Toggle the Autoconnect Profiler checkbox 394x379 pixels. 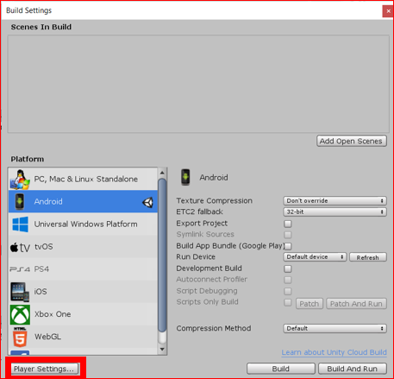(288, 280)
